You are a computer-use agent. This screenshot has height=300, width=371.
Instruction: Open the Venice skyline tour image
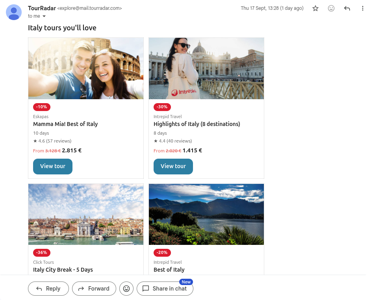(x=86, y=214)
